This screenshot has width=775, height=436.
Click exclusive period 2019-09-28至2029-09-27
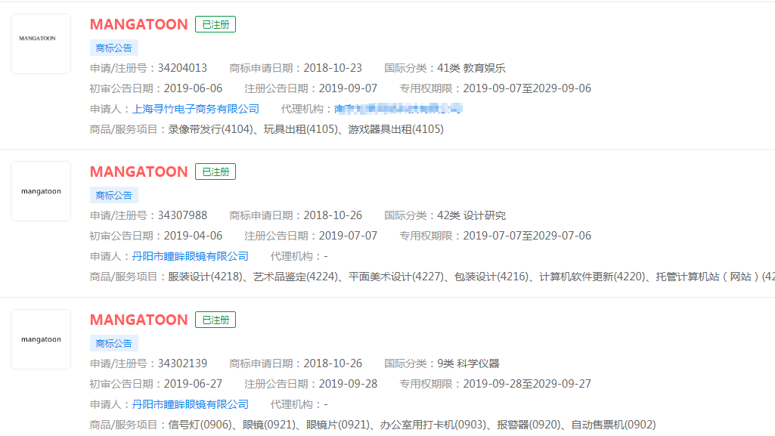point(527,384)
